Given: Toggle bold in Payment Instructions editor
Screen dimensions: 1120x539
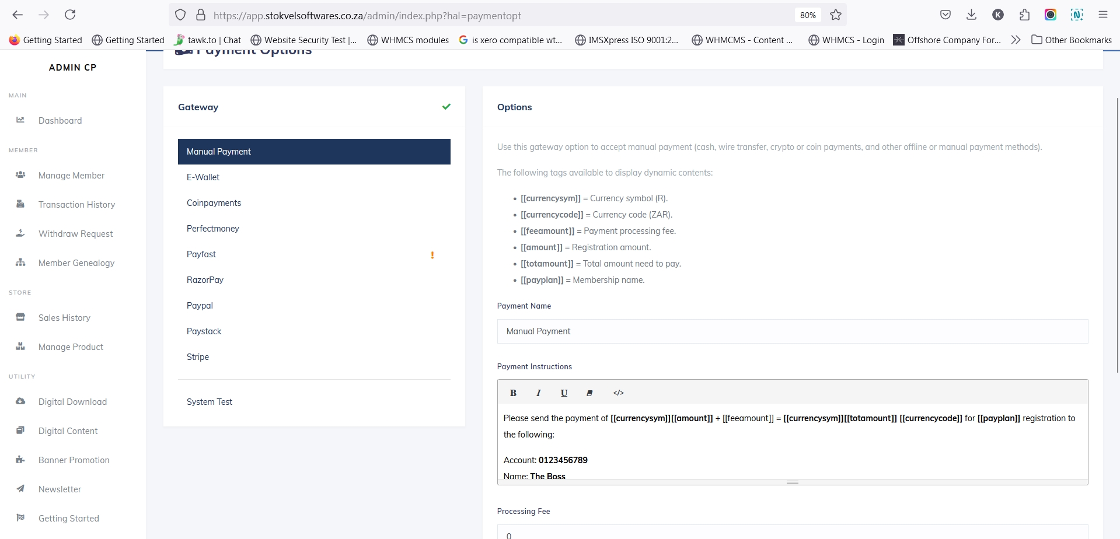Looking at the screenshot, I should 513,393.
